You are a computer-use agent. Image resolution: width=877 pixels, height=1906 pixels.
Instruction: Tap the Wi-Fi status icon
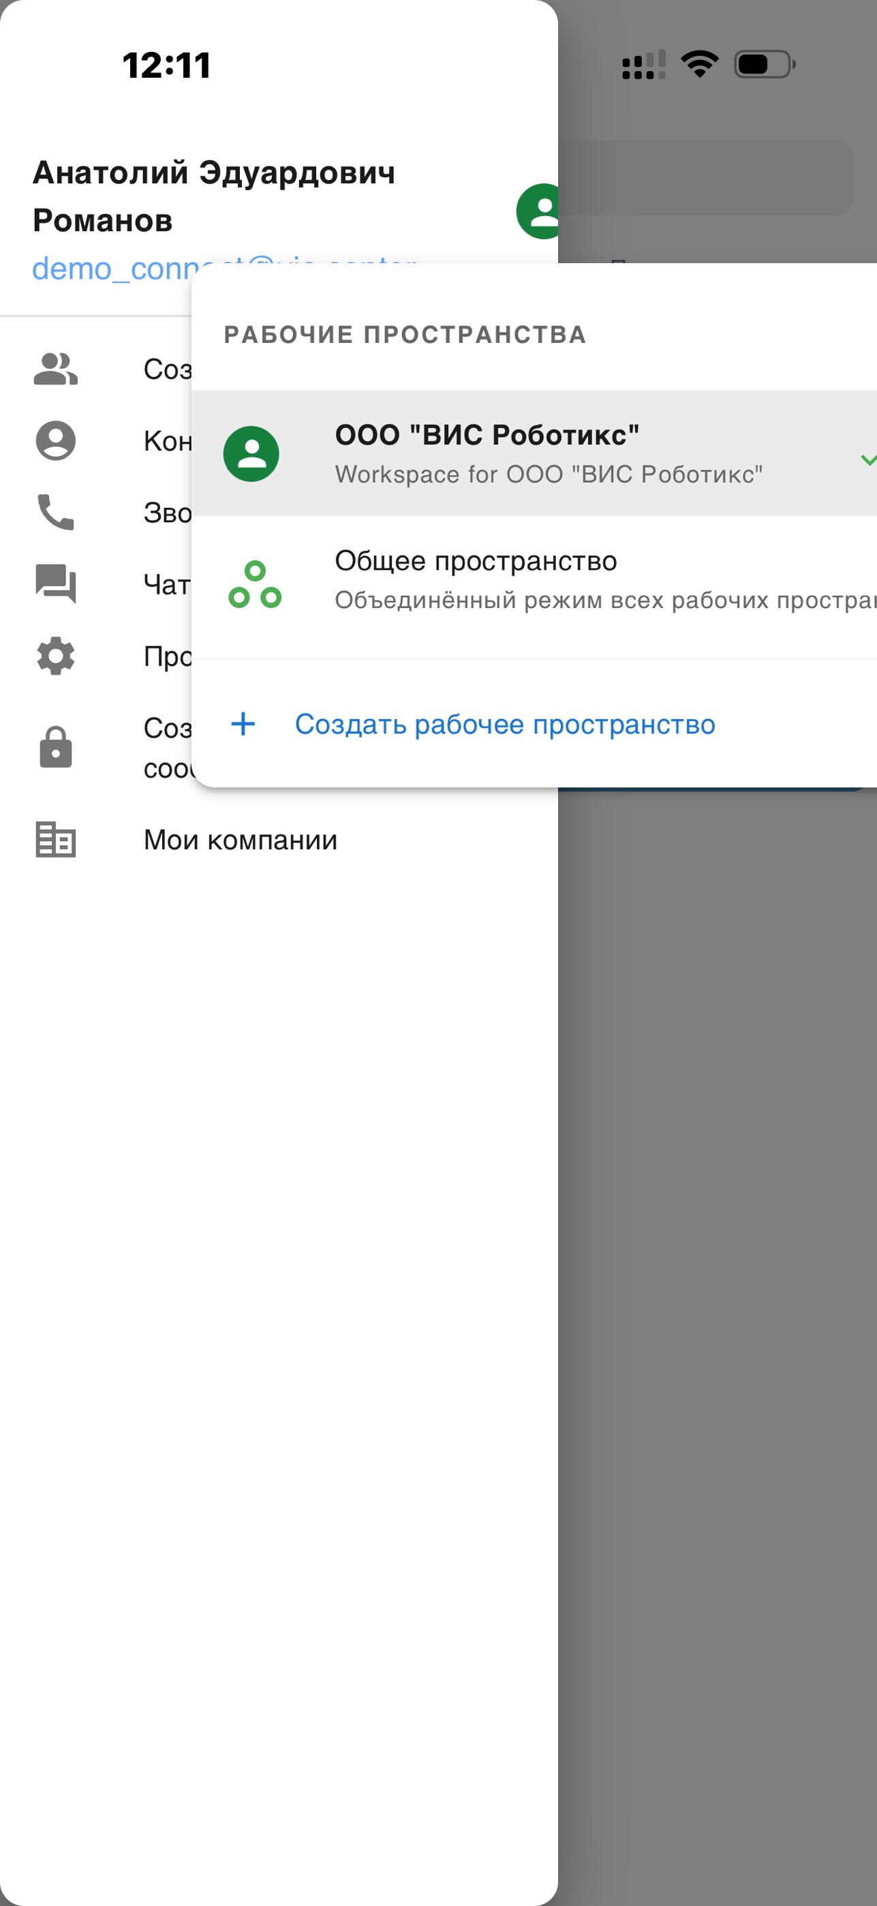click(700, 64)
